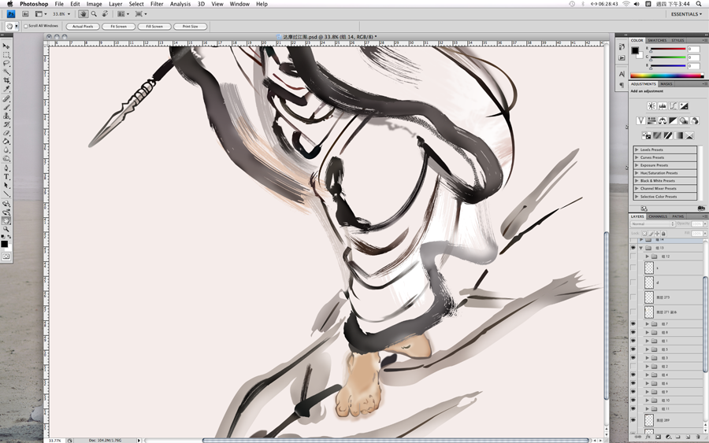
Task: Select the Magic Wand tool
Action: pyautogui.click(x=6, y=72)
